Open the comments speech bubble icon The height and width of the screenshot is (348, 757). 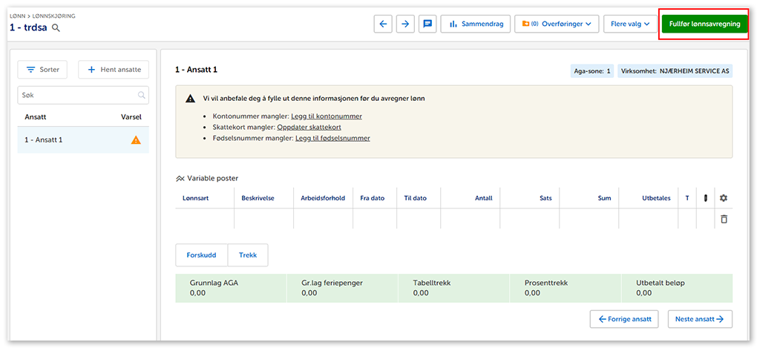427,24
